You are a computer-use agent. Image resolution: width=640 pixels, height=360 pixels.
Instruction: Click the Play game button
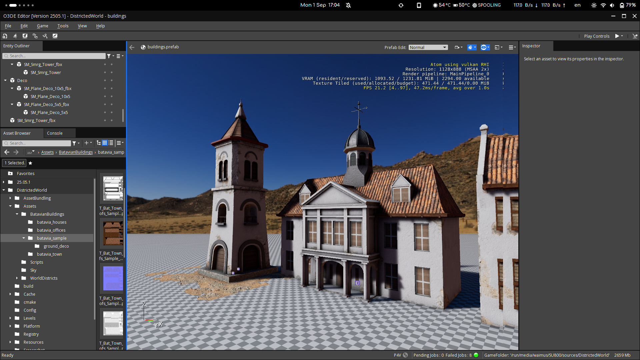click(x=617, y=36)
